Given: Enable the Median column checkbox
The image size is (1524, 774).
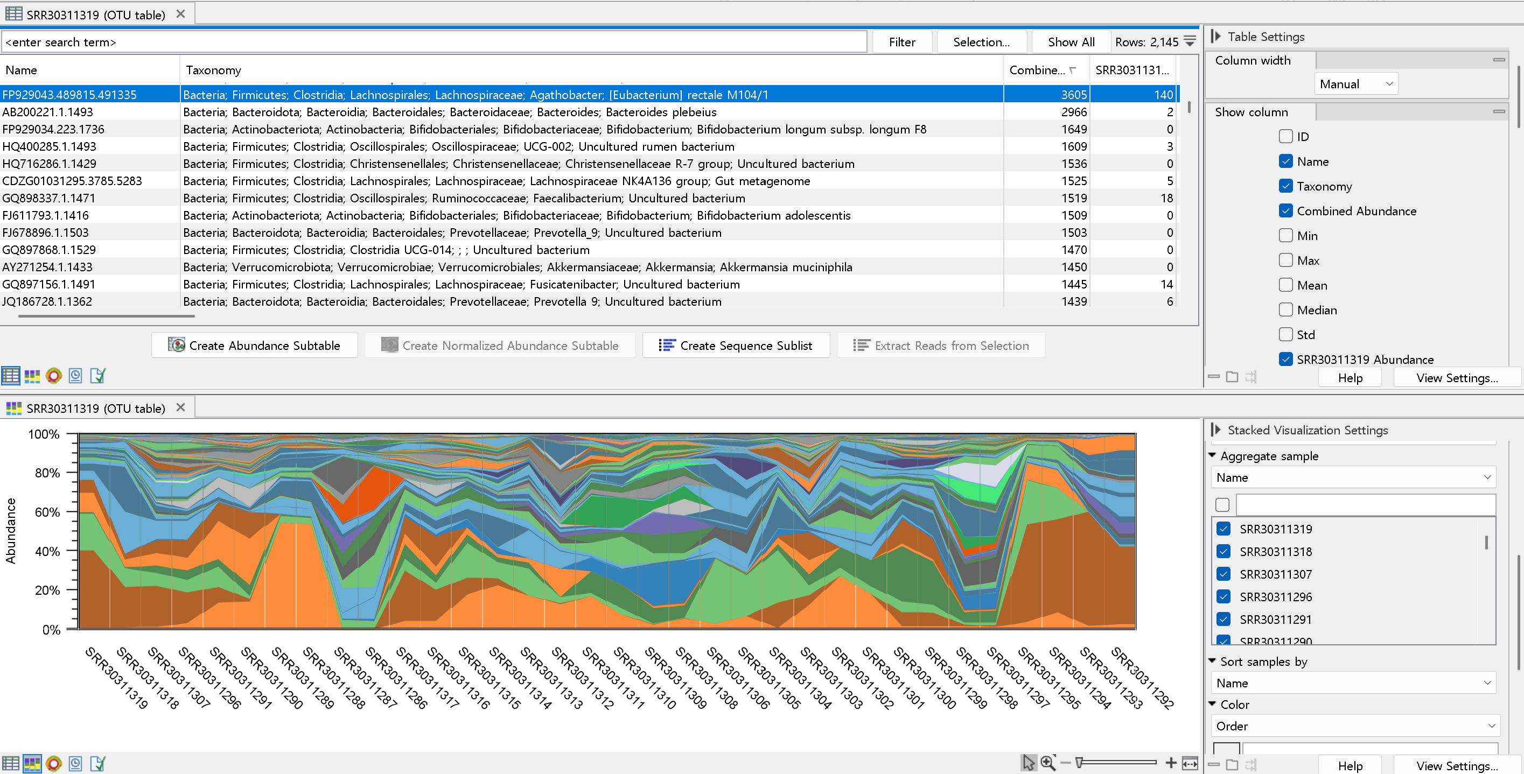Looking at the screenshot, I should [1285, 310].
